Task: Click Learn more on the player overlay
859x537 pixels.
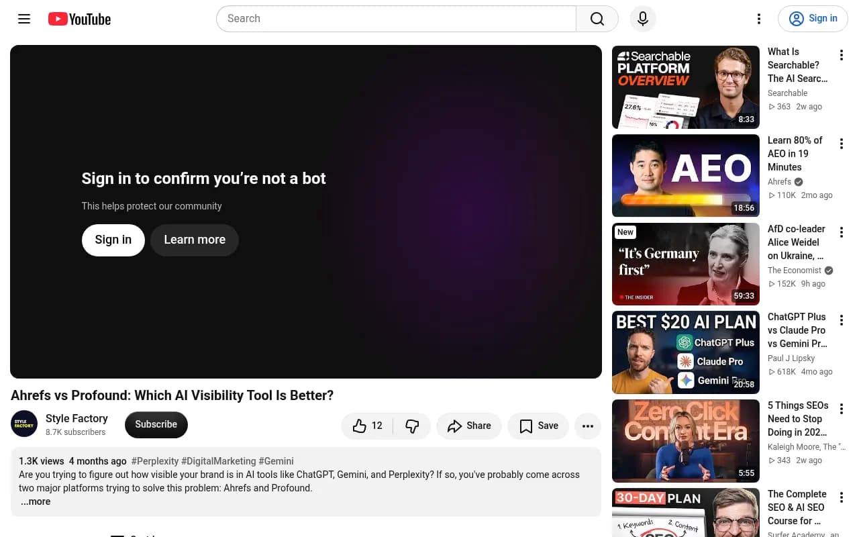Action: (x=195, y=240)
